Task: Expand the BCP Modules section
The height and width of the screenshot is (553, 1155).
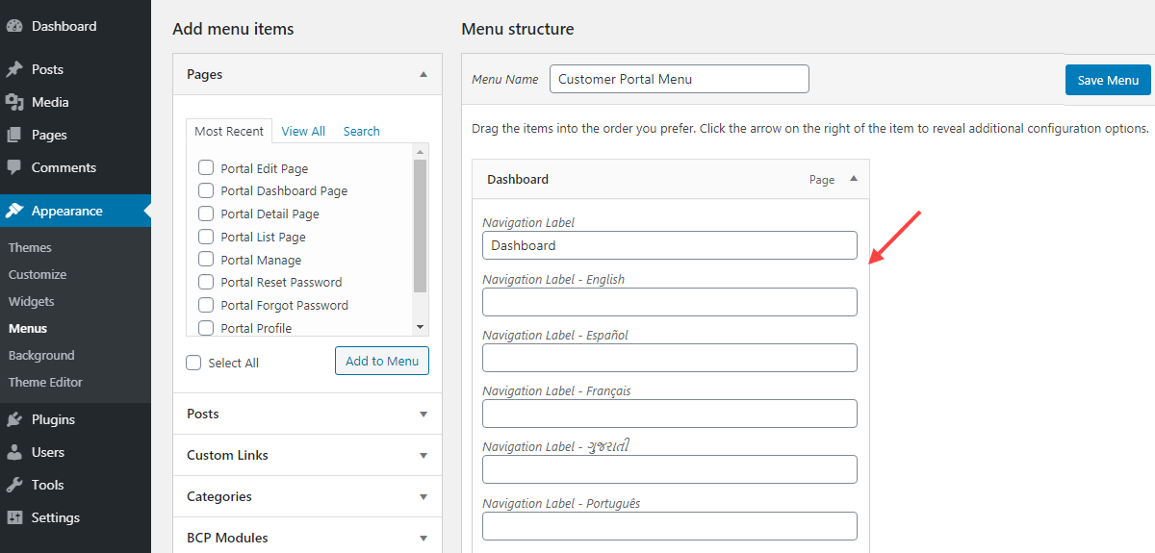Action: pos(423,539)
